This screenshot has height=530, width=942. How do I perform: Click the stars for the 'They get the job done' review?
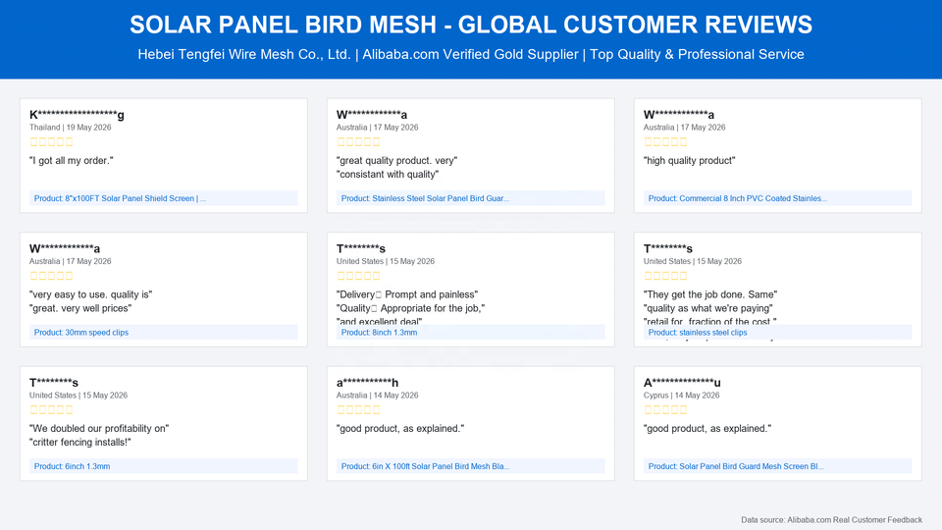[665, 276]
